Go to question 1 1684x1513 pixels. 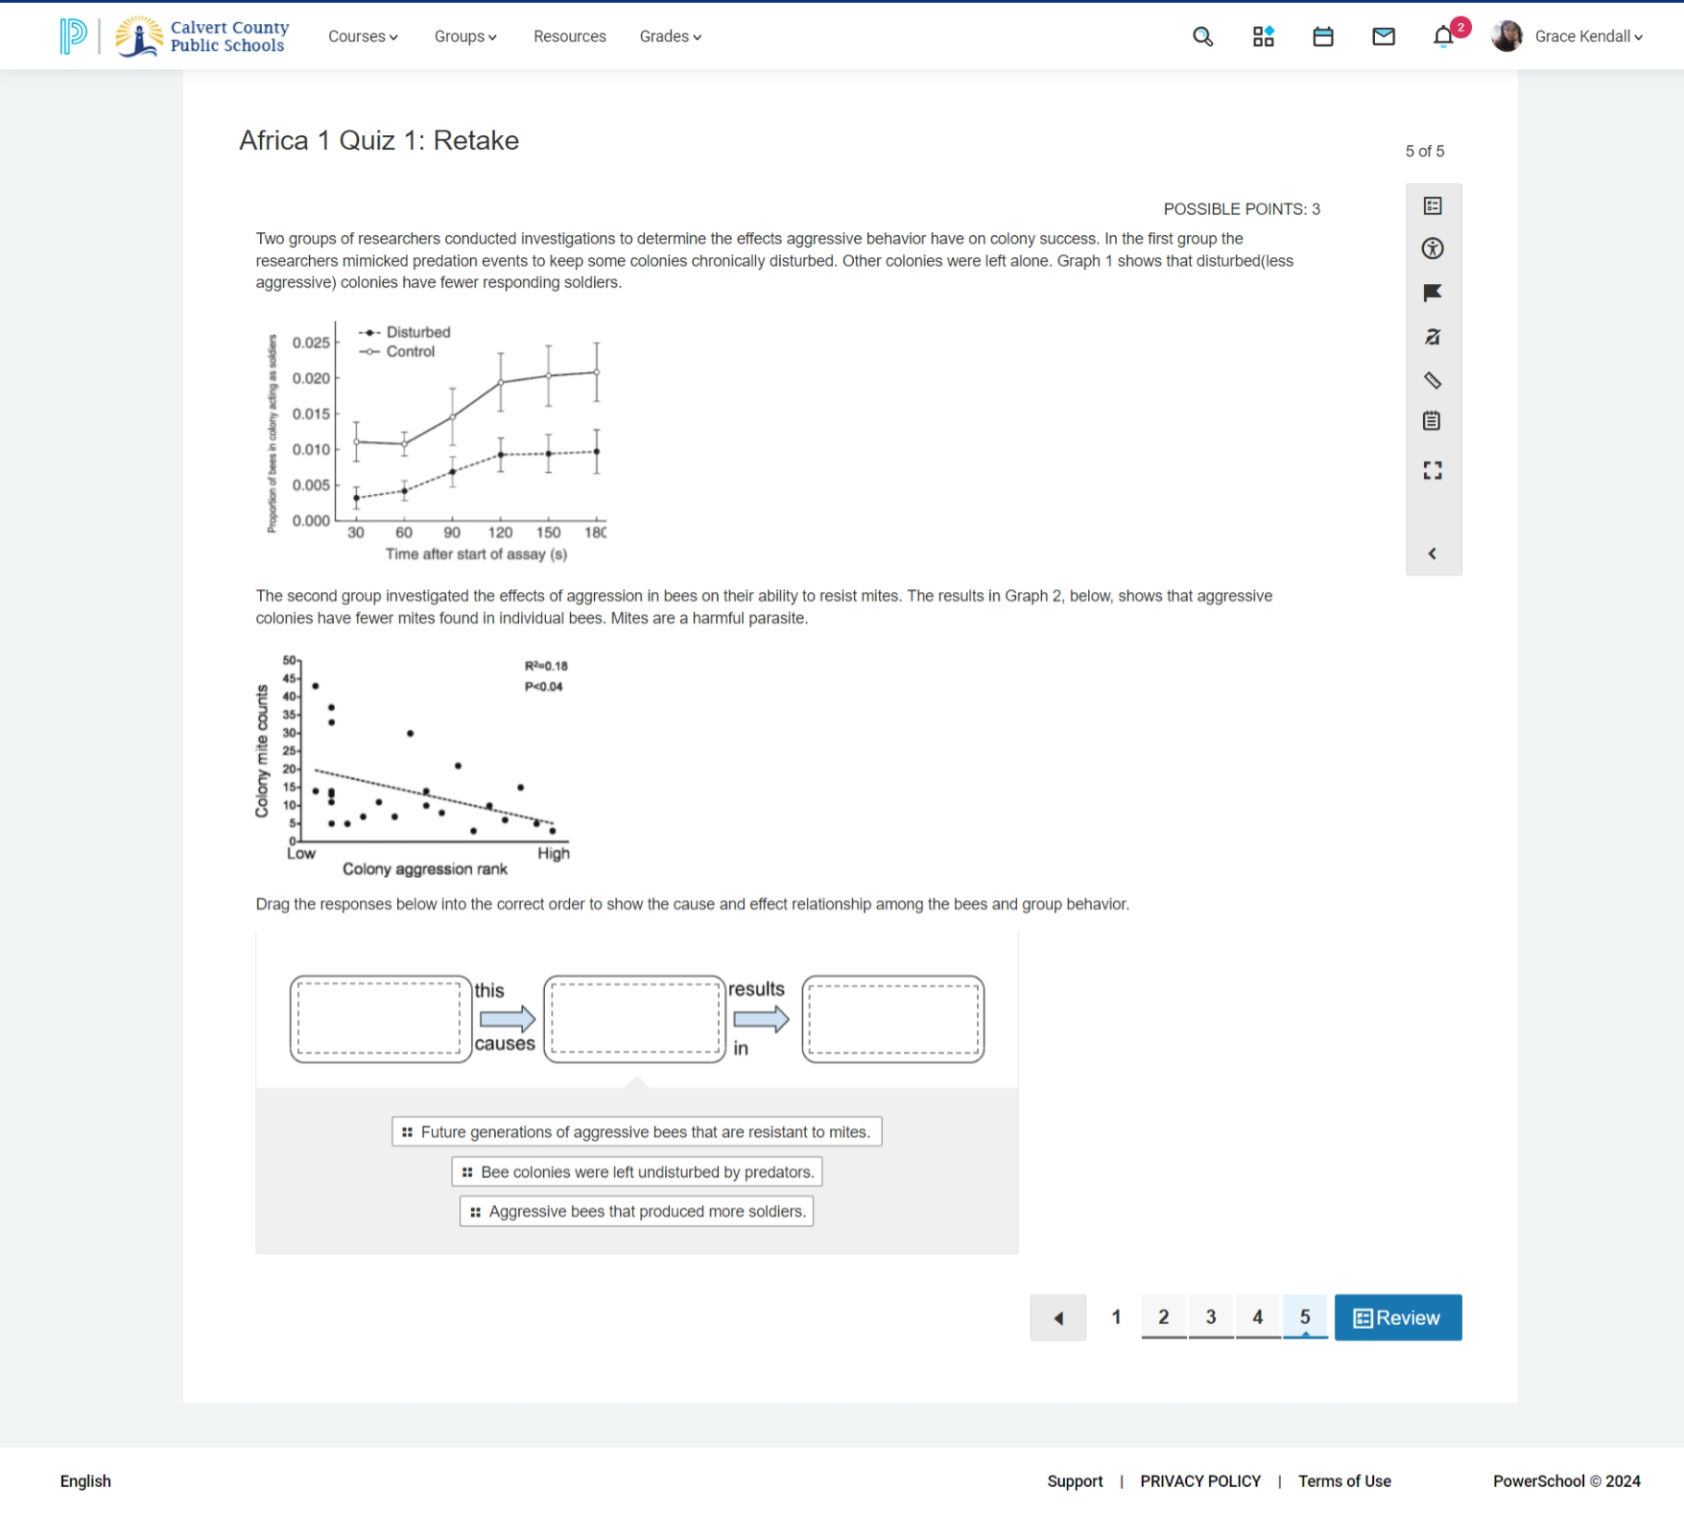coord(1116,1317)
